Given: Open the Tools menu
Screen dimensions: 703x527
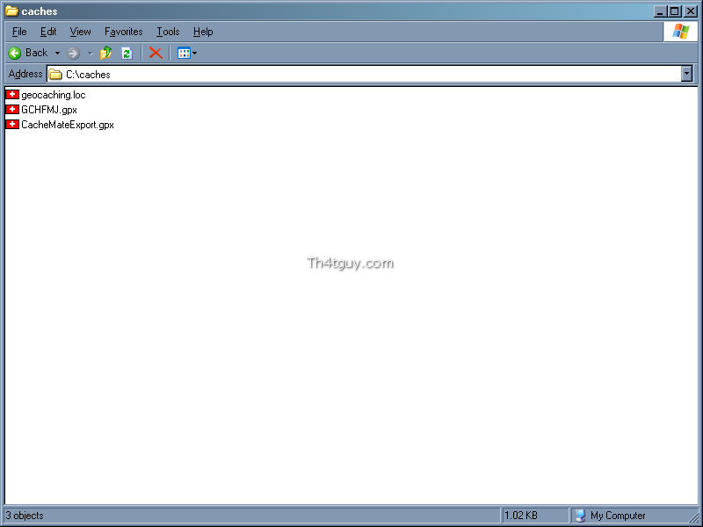Looking at the screenshot, I should (168, 32).
